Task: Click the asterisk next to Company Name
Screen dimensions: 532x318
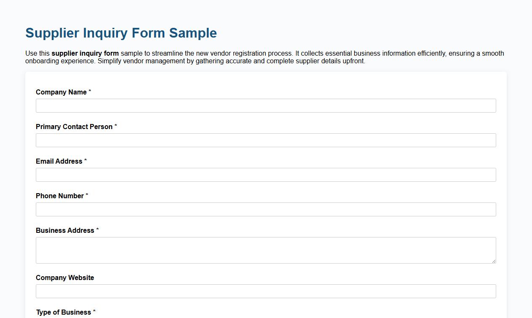Action: tap(90, 92)
